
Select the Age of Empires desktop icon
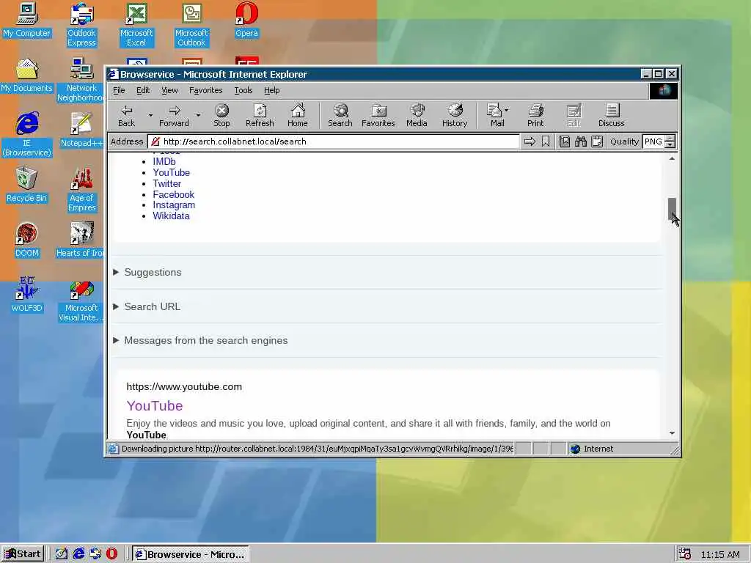click(x=82, y=190)
